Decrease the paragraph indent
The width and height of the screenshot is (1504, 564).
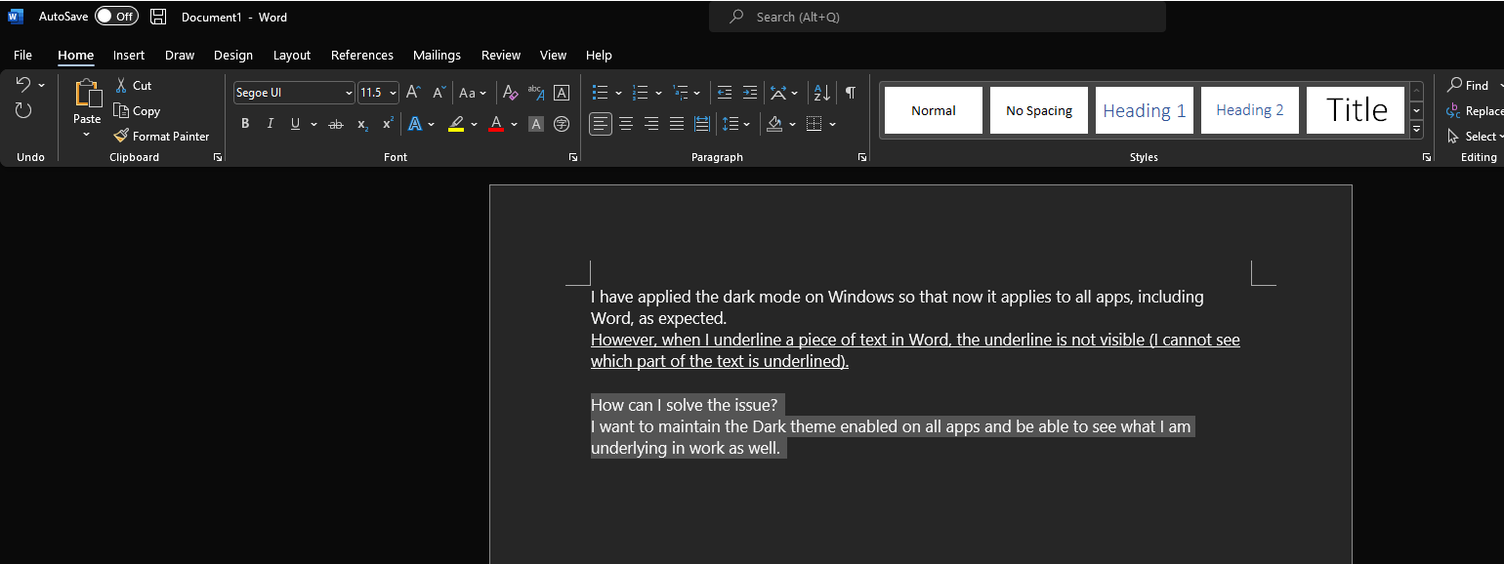point(724,93)
